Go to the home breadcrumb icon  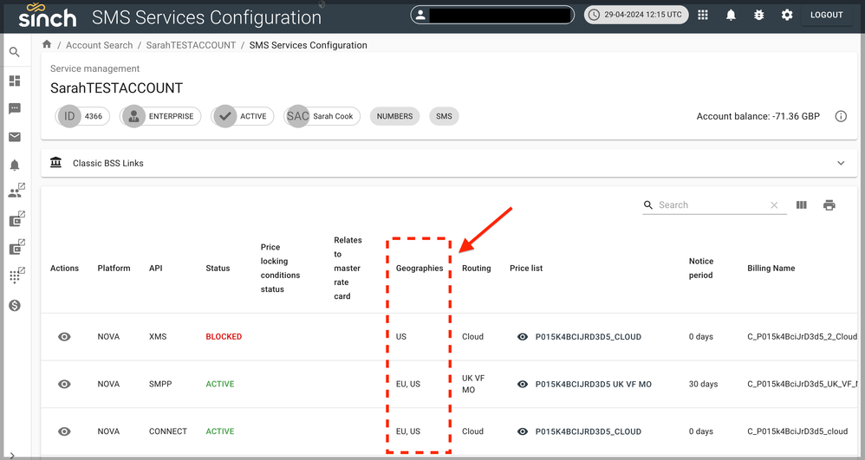(x=47, y=45)
